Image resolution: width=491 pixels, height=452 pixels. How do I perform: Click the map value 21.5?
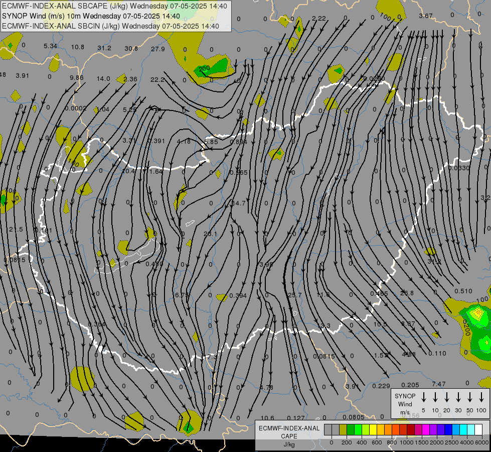pyautogui.click(x=16, y=230)
